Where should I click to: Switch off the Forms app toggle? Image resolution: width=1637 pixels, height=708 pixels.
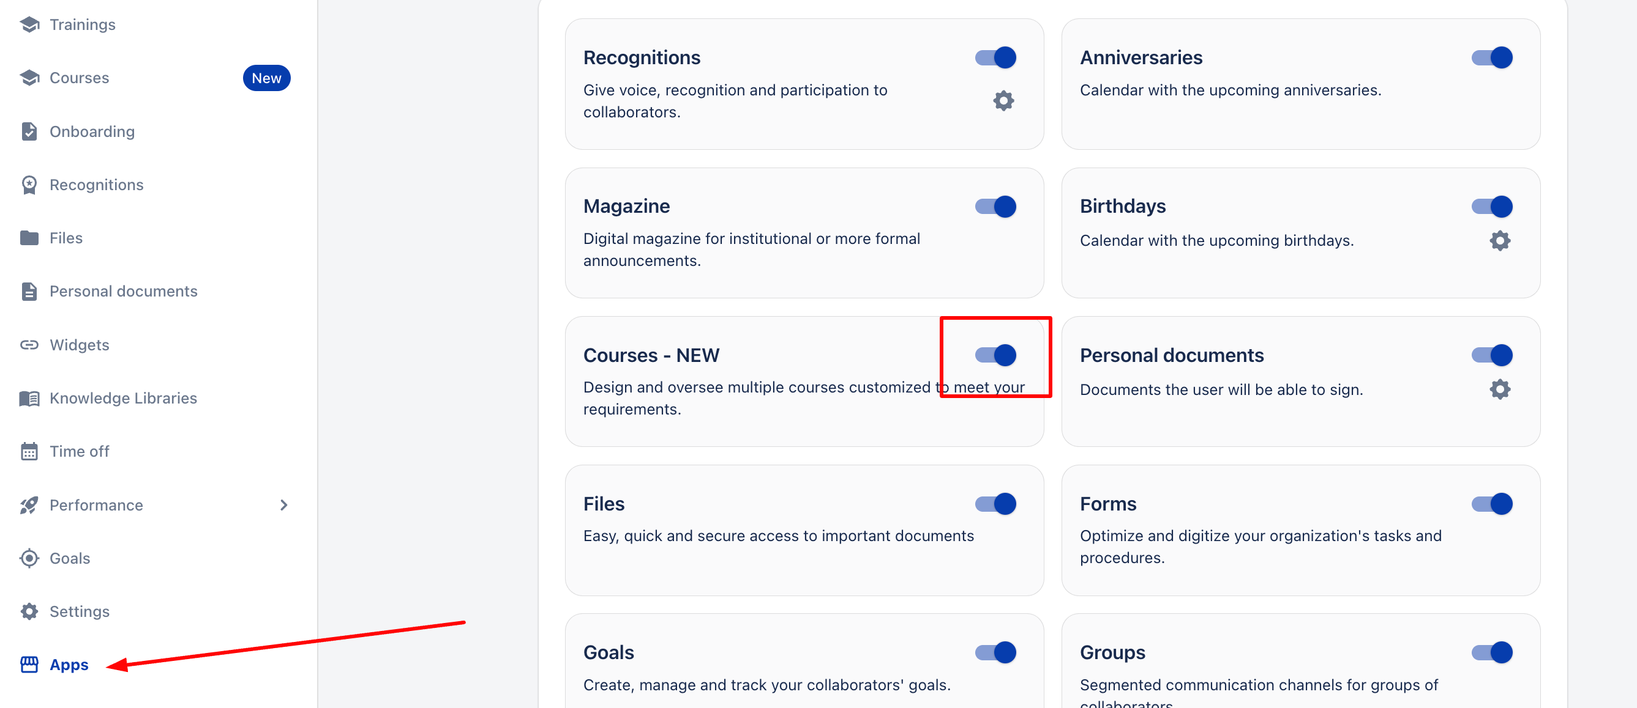point(1492,504)
